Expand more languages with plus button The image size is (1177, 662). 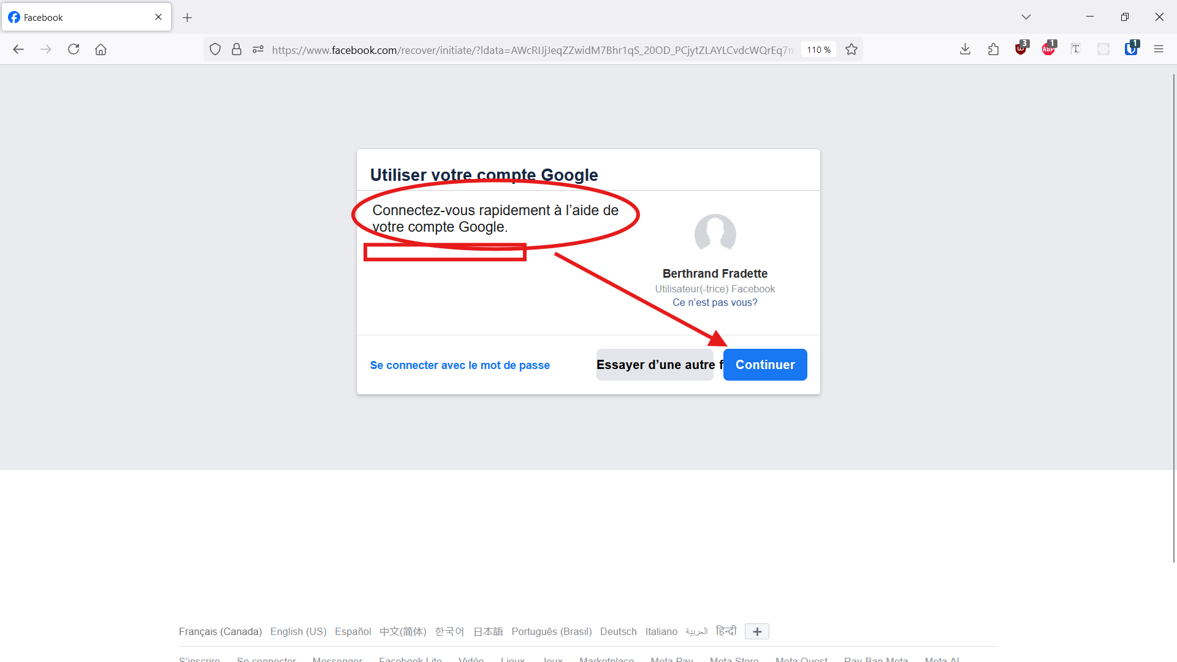(757, 631)
